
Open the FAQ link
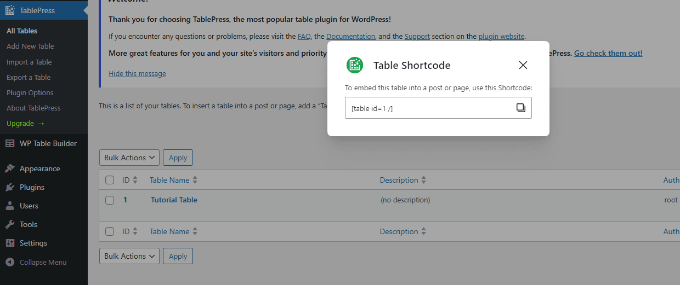pos(304,37)
